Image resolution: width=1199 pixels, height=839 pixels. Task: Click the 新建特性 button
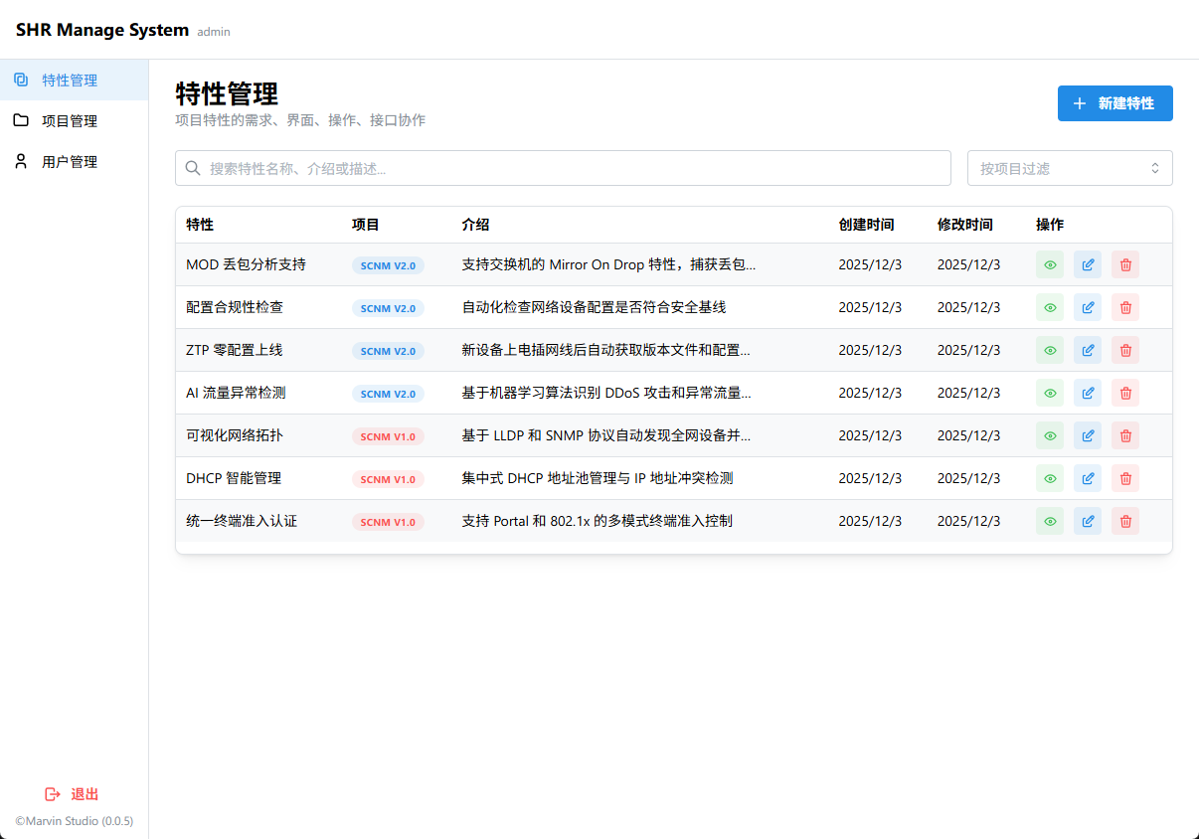(x=1114, y=103)
